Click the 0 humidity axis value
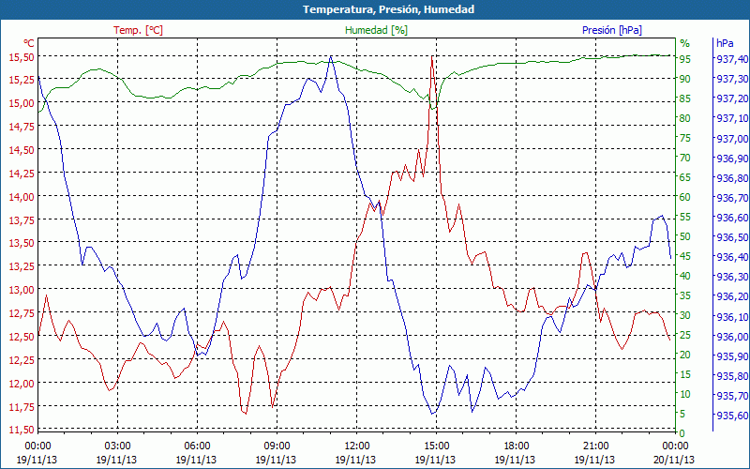 pos(682,433)
